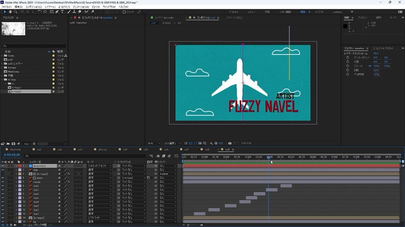Click the snapshot camera icon in the viewer
Viewport: 405px width, 227px height.
pyautogui.click(x=230, y=143)
